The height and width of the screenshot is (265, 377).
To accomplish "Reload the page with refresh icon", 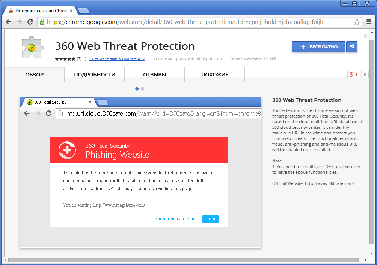I will [30, 22].
